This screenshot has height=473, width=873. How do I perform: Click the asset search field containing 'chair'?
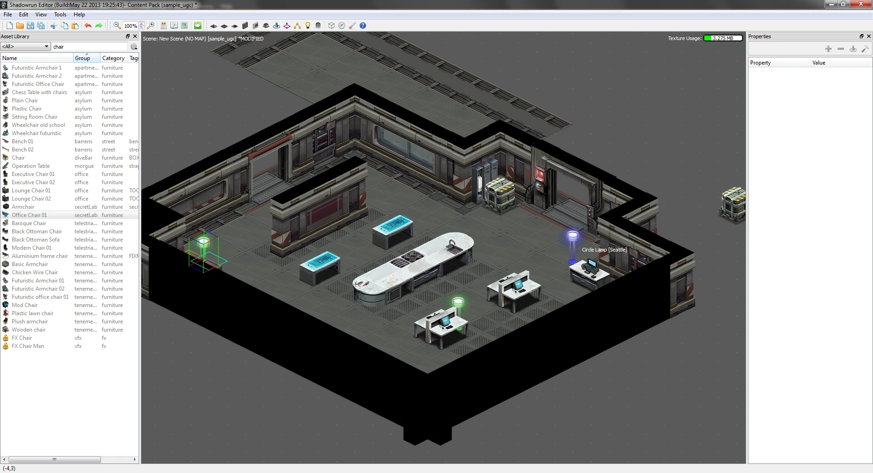click(x=90, y=46)
